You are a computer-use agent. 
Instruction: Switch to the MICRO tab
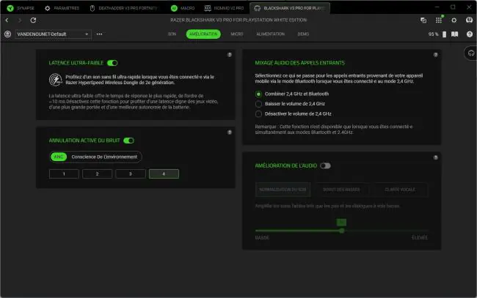(x=237, y=34)
